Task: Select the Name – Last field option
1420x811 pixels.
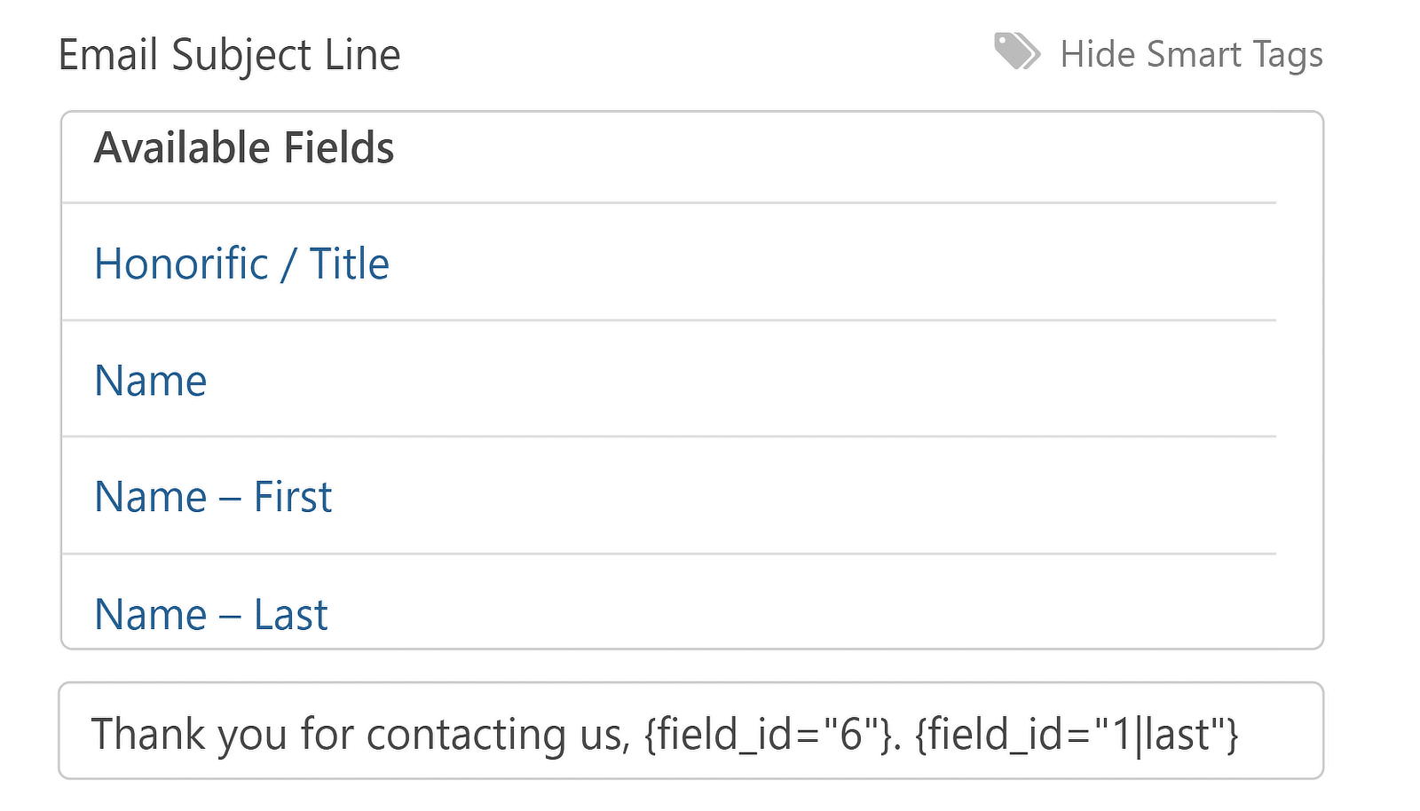Action: pyautogui.click(x=210, y=613)
